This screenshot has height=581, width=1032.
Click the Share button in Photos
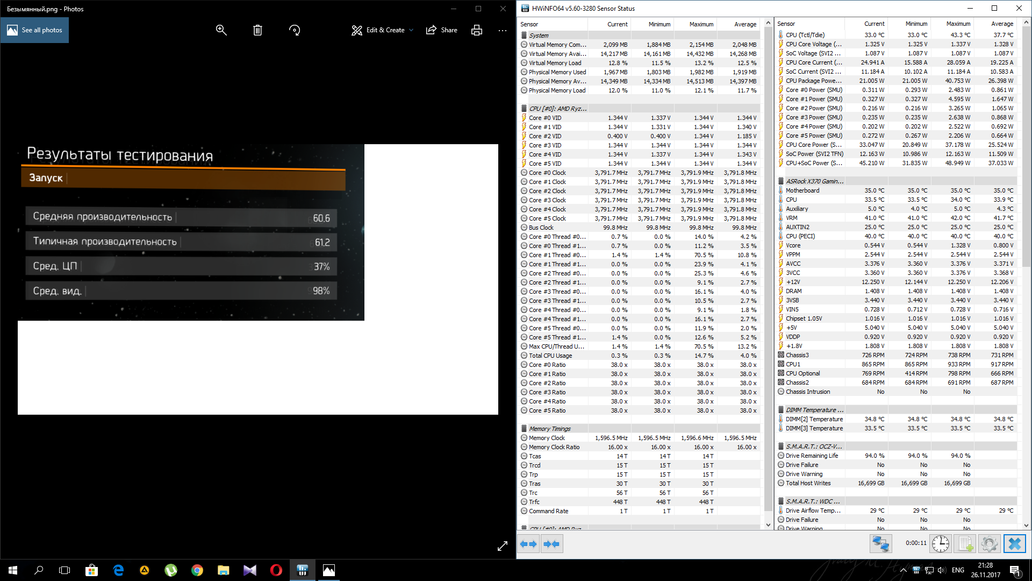(441, 30)
